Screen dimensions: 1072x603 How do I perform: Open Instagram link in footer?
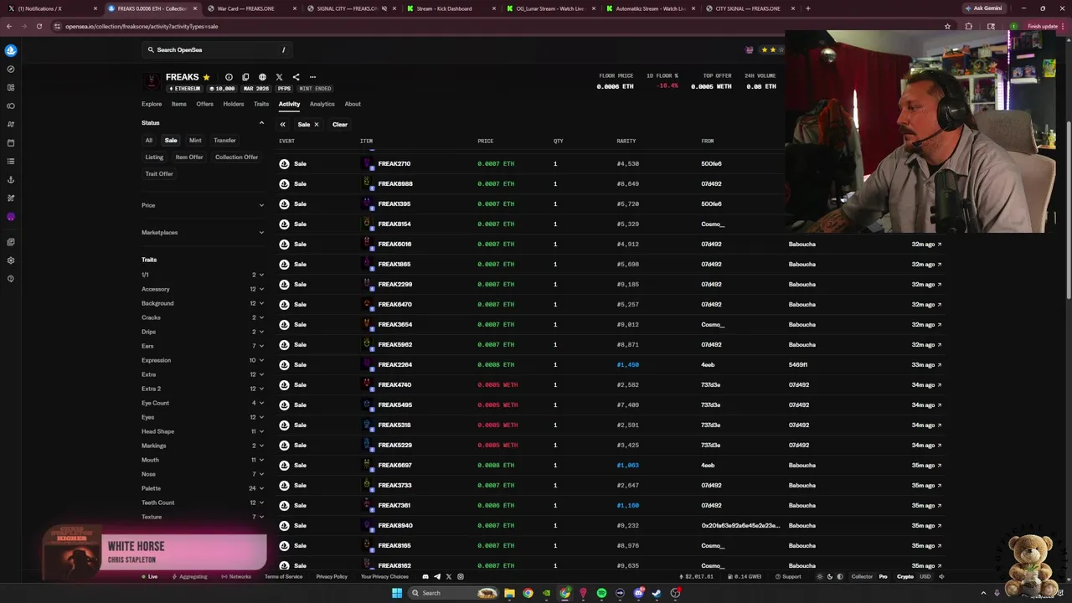(x=461, y=576)
